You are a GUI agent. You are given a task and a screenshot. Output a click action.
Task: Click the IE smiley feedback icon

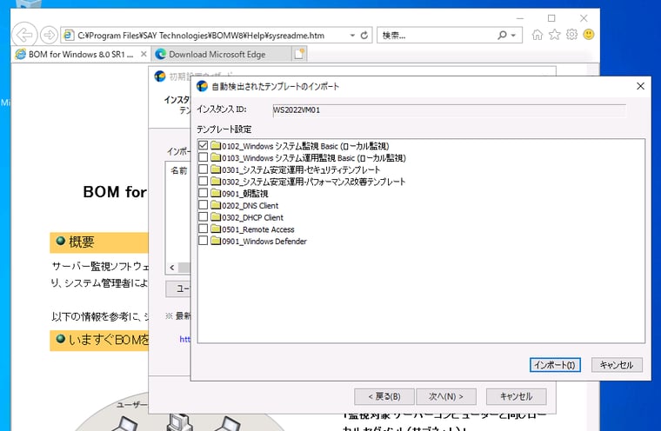(x=589, y=34)
